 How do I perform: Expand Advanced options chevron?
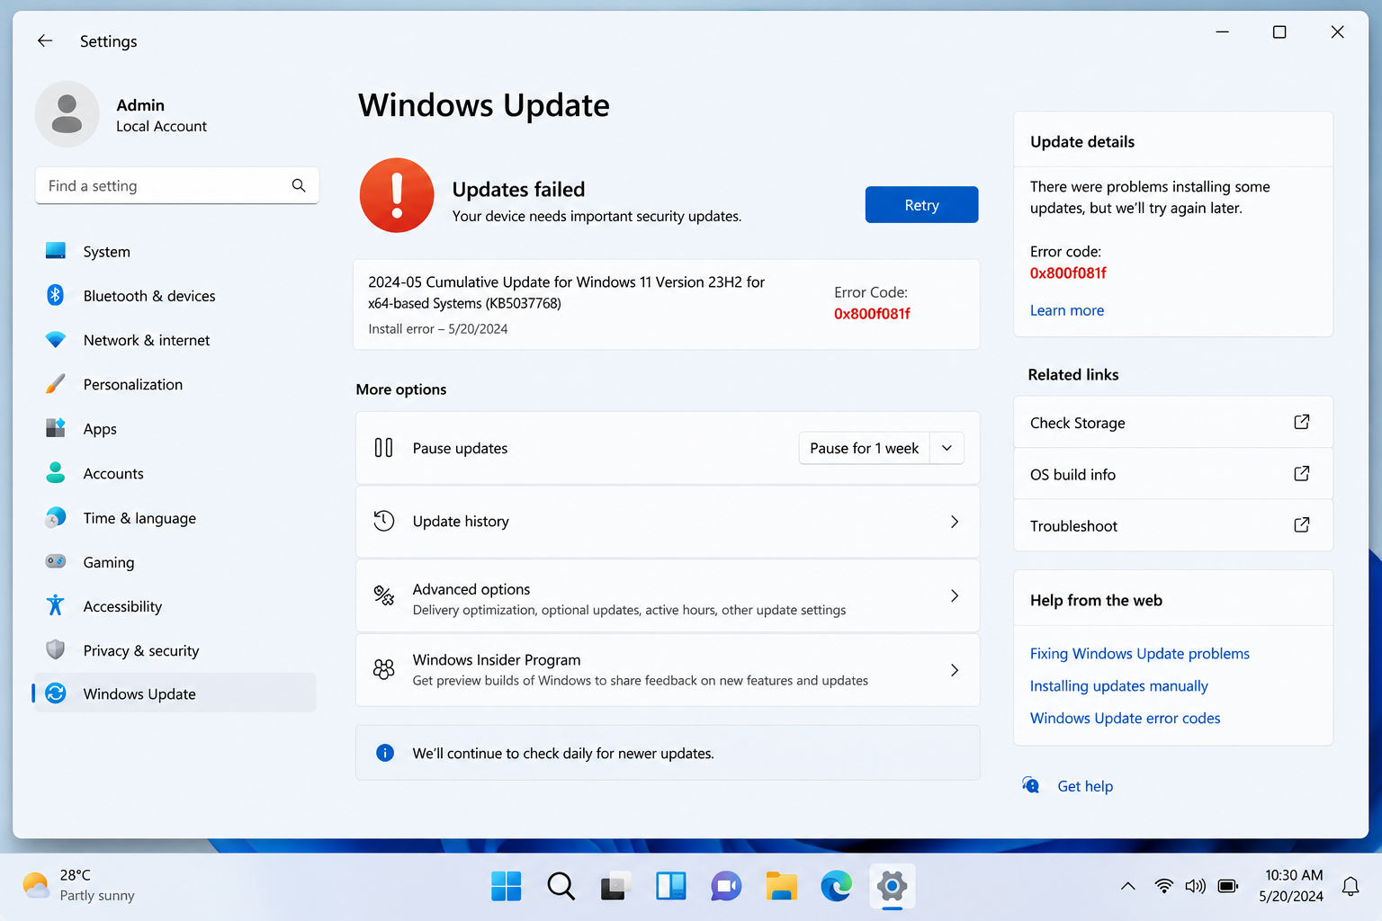point(955,595)
